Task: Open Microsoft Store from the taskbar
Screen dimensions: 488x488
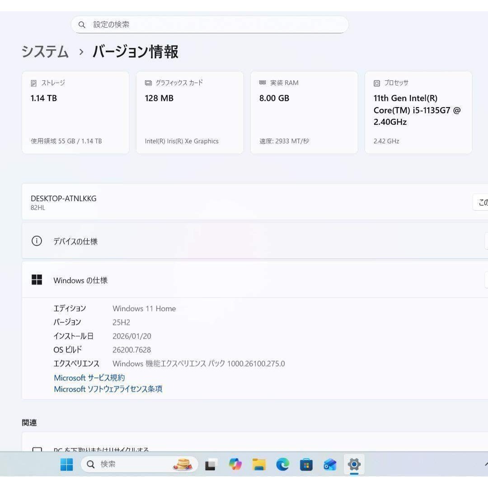Action: (306, 464)
